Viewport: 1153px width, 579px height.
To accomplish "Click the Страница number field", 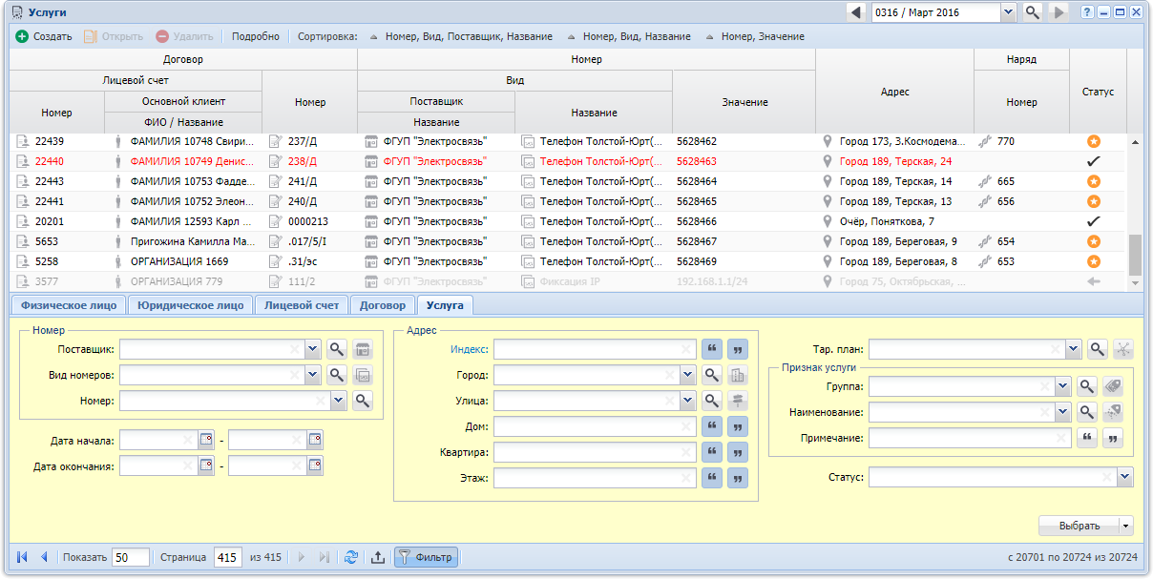I will click(228, 557).
